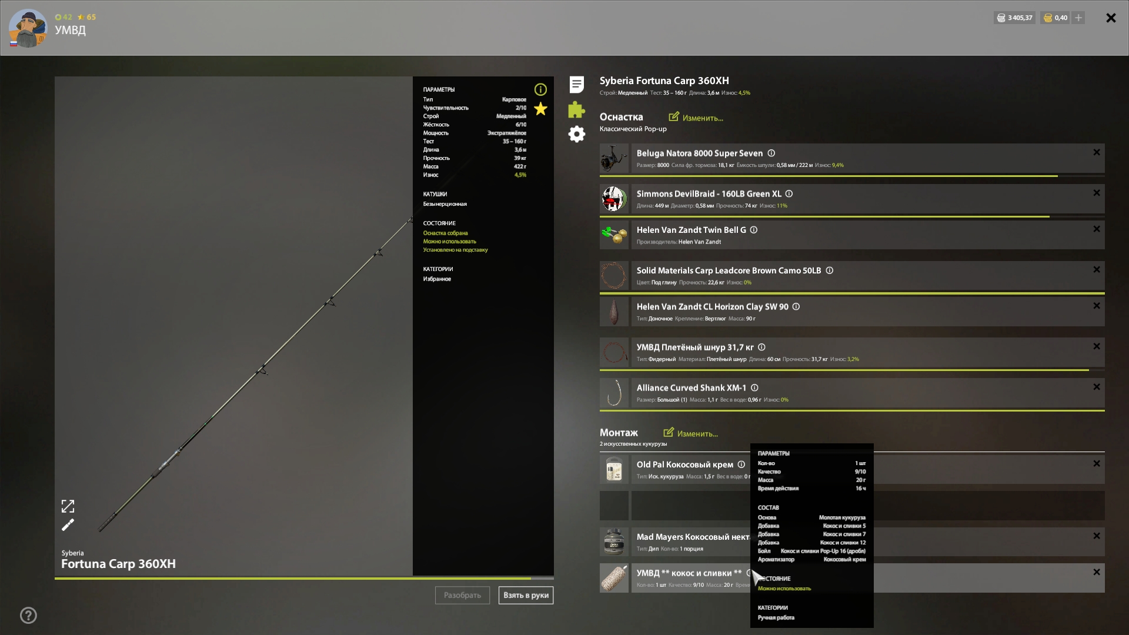This screenshot has width=1129, height=635.
Task: Show info for Simmons DevilBraid line
Action: (x=789, y=194)
